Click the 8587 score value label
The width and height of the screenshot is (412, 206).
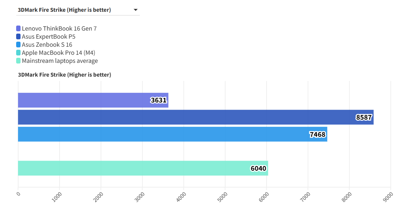tap(364, 117)
